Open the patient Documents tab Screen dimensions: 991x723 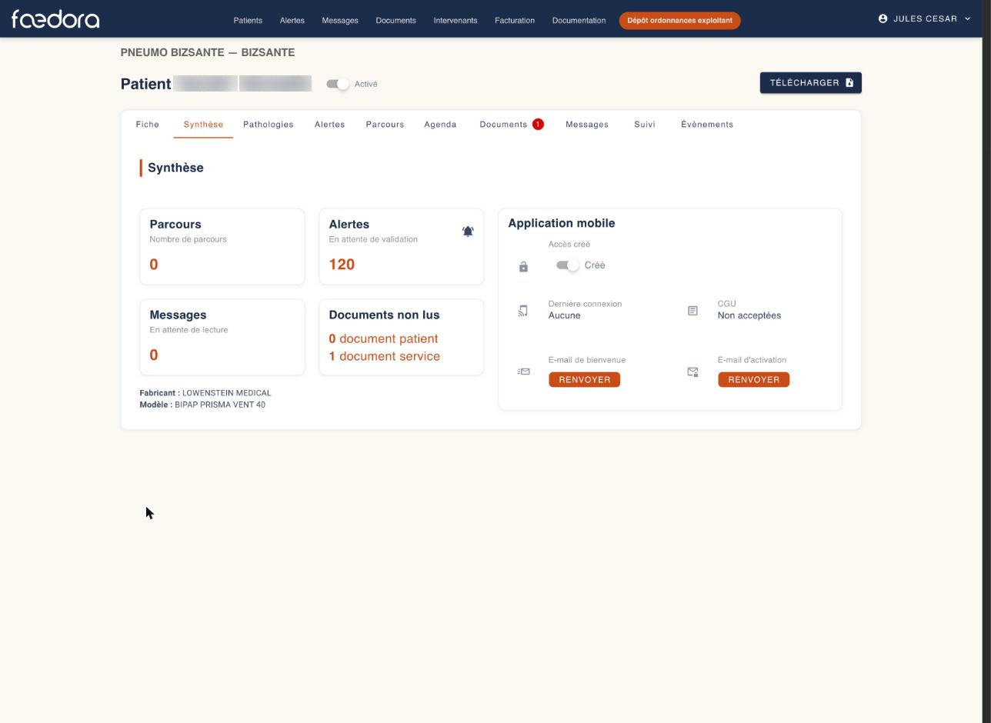(511, 125)
